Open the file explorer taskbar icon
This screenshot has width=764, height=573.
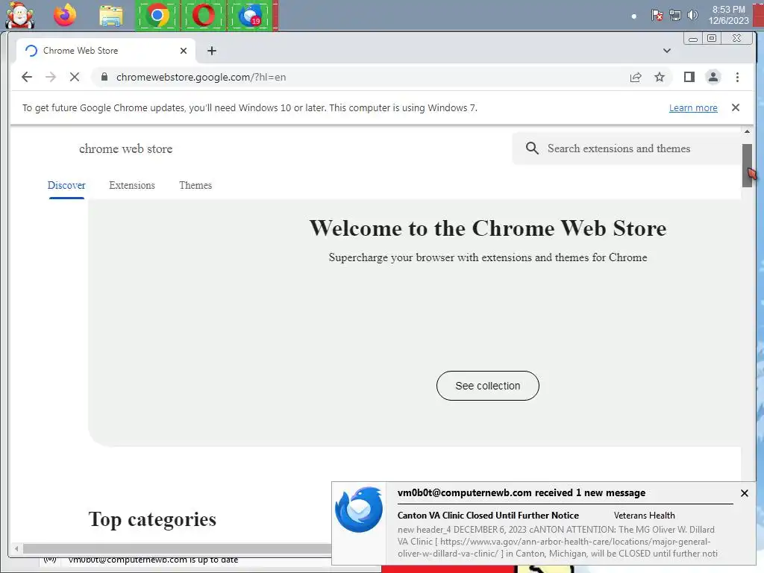click(110, 16)
